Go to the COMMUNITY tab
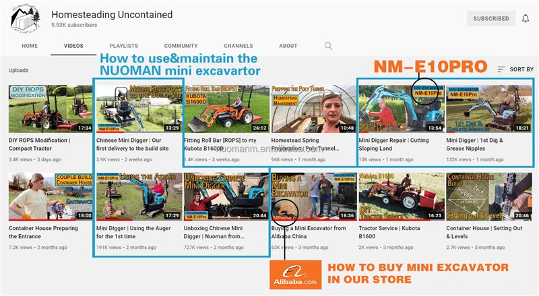This screenshot has height=296, width=539. [181, 46]
